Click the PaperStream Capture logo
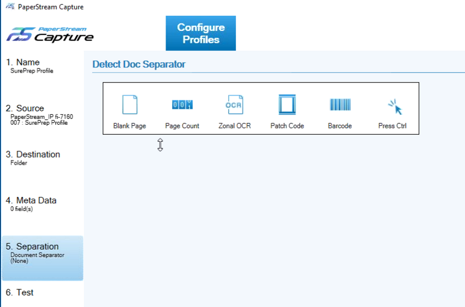This screenshot has width=465, height=307. (50, 35)
